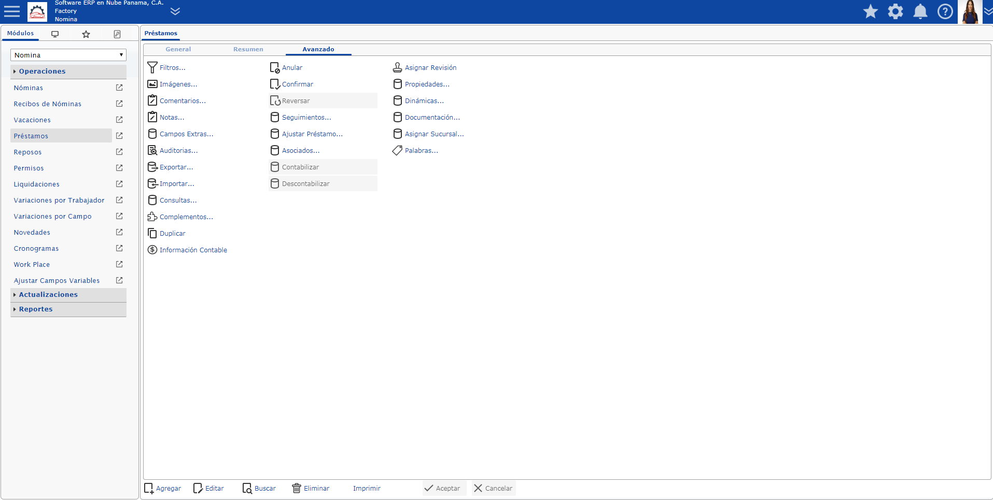Open Propiedades option

pos(421,84)
